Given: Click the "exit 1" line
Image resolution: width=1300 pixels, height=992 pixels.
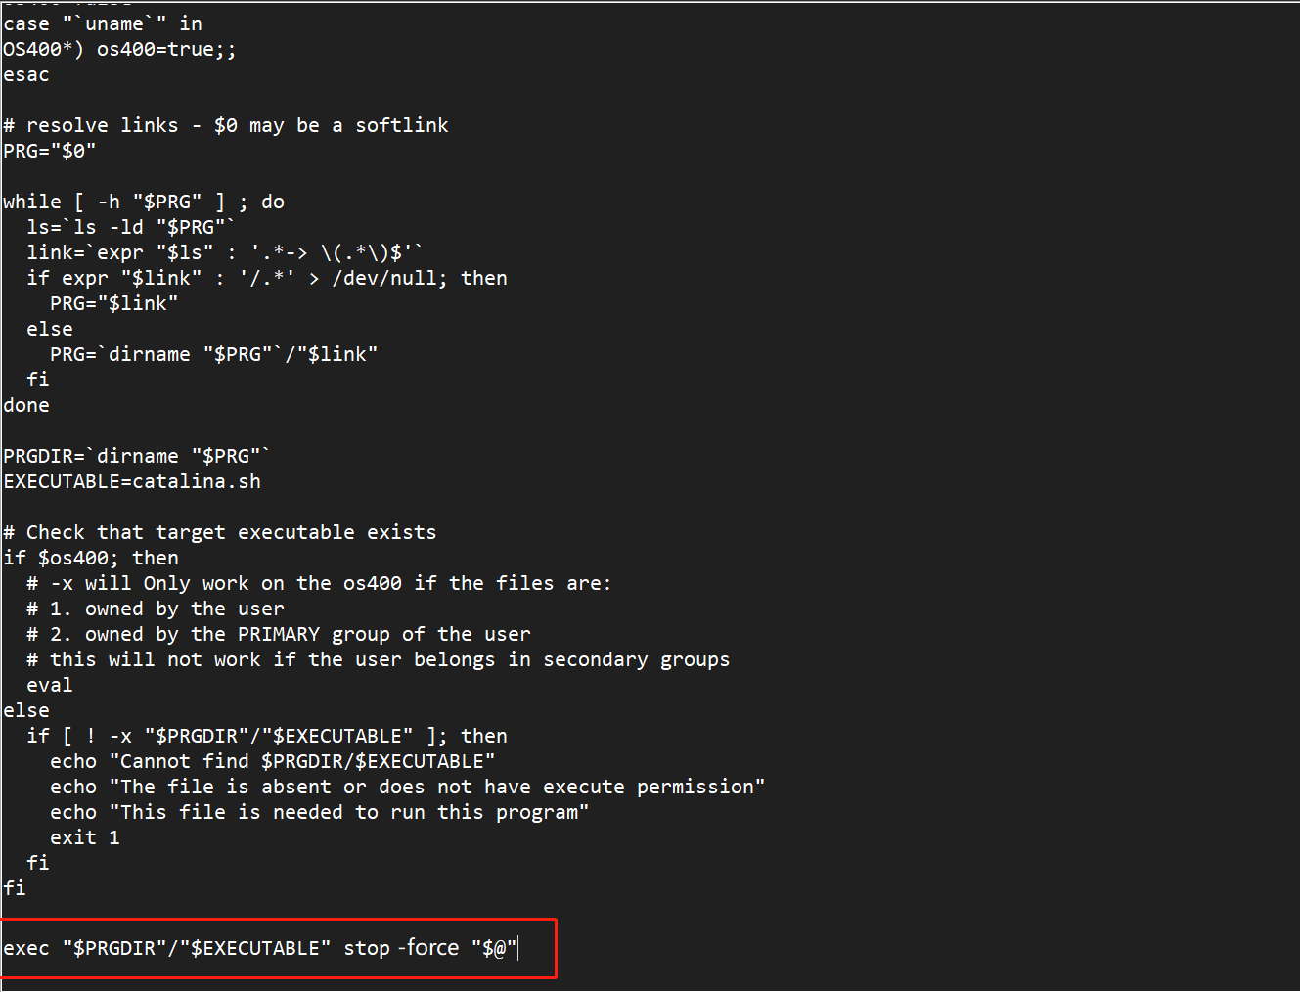Looking at the screenshot, I should 85,837.
